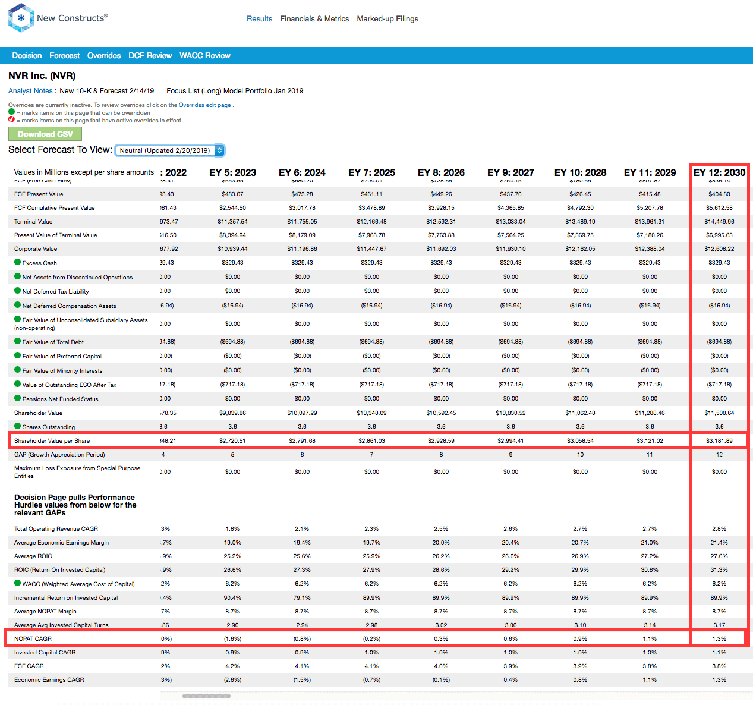The width and height of the screenshot is (753, 705).
Task: Click the 31.3% ROIC value for 2030
Action: click(x=719, y=569)
